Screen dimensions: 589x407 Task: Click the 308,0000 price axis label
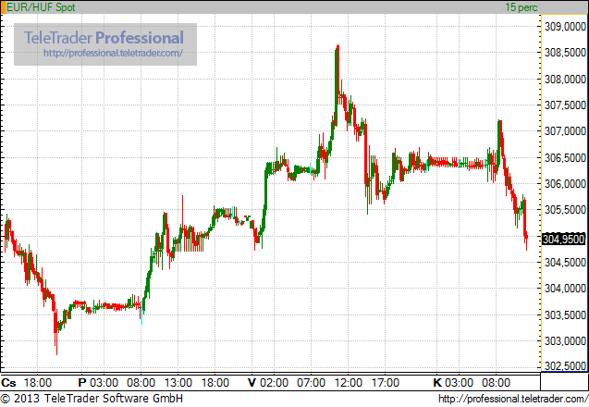(x=565, y=80)
